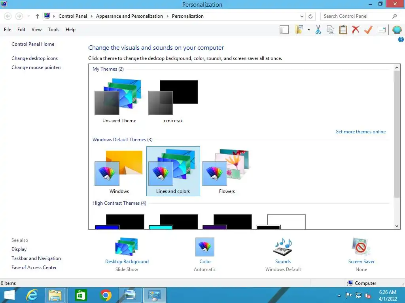Image resolution: width=405 pixels, height=303 pixels.
Task: Click theme list scroll up arrow
Action: pos(397,67)
